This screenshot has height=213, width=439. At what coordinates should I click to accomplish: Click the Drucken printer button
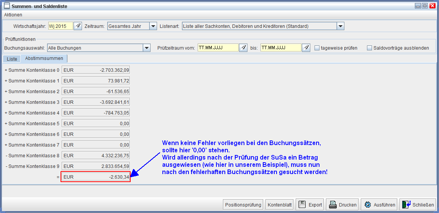(x=342, y=205)
